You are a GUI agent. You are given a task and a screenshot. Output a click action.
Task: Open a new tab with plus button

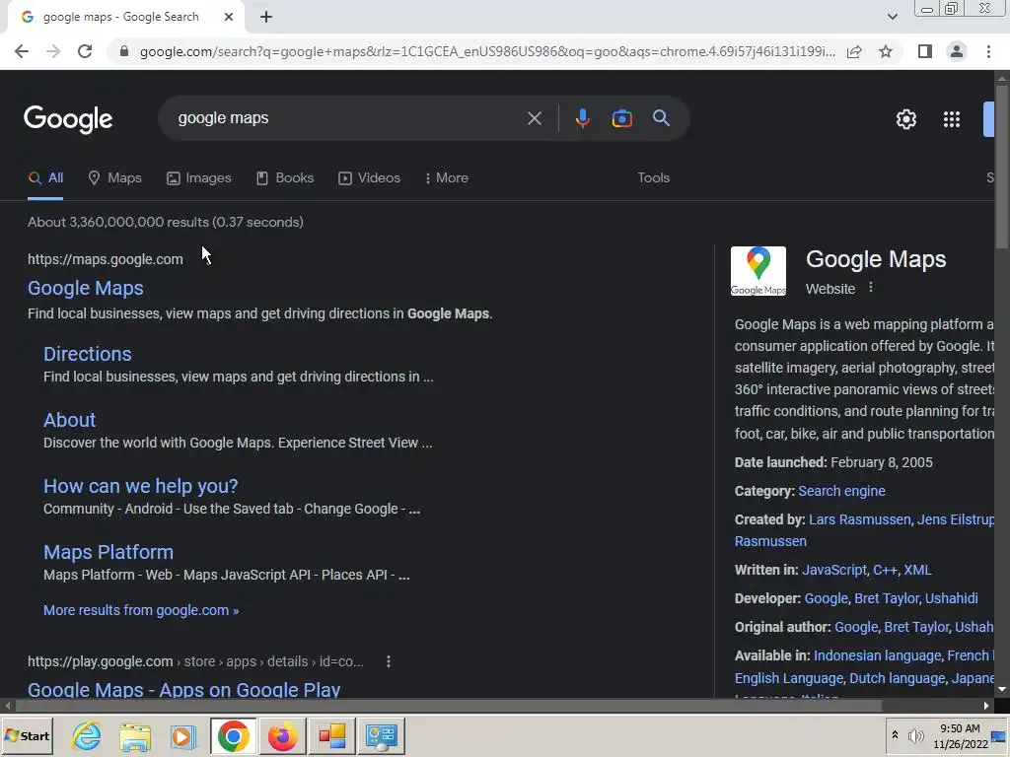coord(266,17)
